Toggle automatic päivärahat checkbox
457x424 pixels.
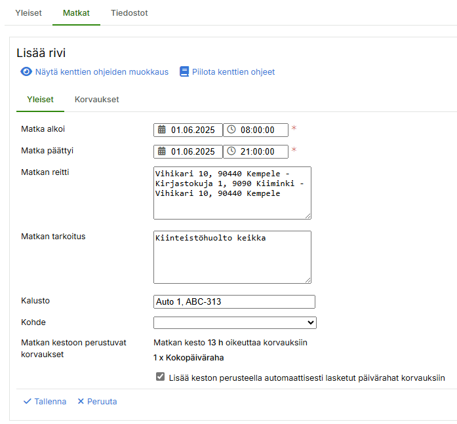160,377
